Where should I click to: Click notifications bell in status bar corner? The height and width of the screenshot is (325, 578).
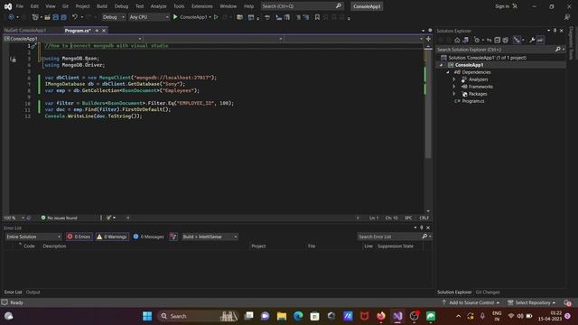pos(567,303)
